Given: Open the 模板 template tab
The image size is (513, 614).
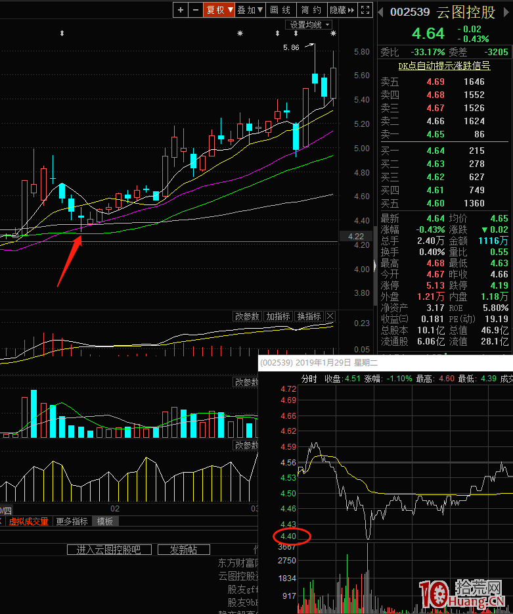Looking at the screenshot, I should (105, 521).
